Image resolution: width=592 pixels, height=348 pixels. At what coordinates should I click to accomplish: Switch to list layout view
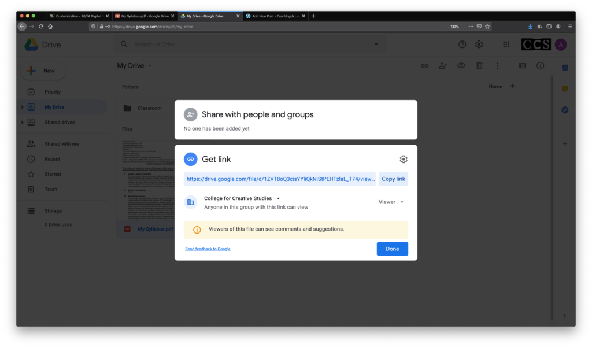(x=522, y=66)
